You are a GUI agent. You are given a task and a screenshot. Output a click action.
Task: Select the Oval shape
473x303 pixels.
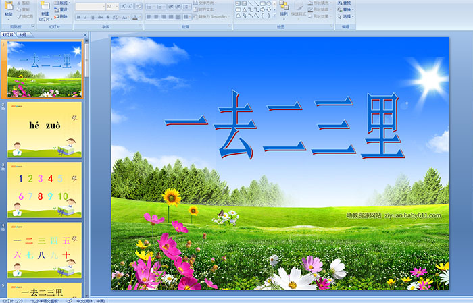(268, 3)
